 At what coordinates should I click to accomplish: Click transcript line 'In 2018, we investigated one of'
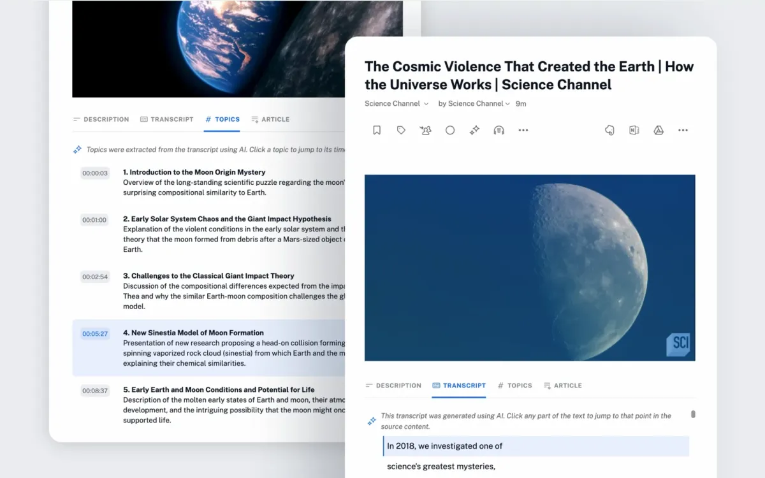pyautogui.click(x=444, y=446)
